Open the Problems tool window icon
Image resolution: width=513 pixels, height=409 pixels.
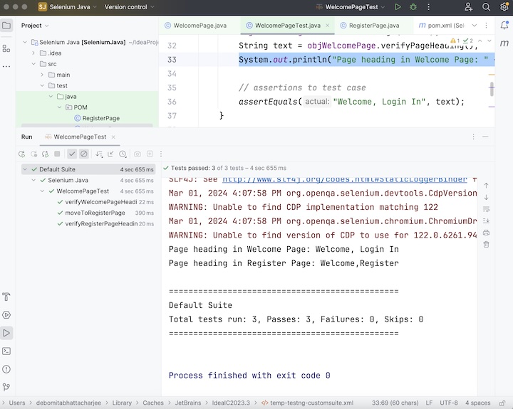[x=6, y=369]
